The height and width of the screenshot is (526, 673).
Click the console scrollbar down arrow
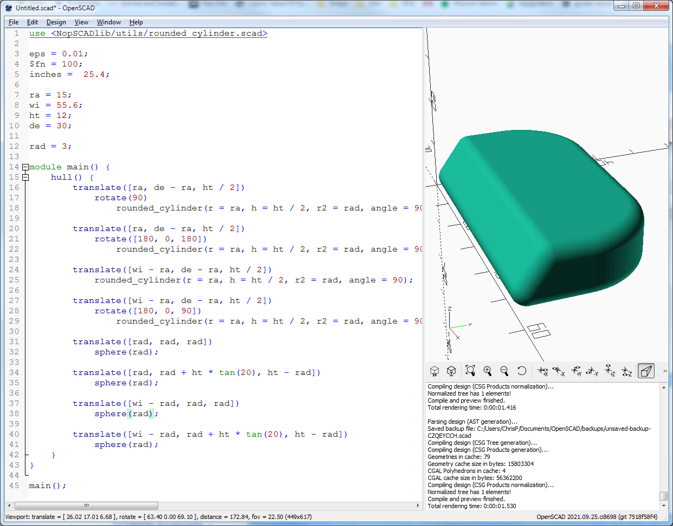[x=664, y=506]
